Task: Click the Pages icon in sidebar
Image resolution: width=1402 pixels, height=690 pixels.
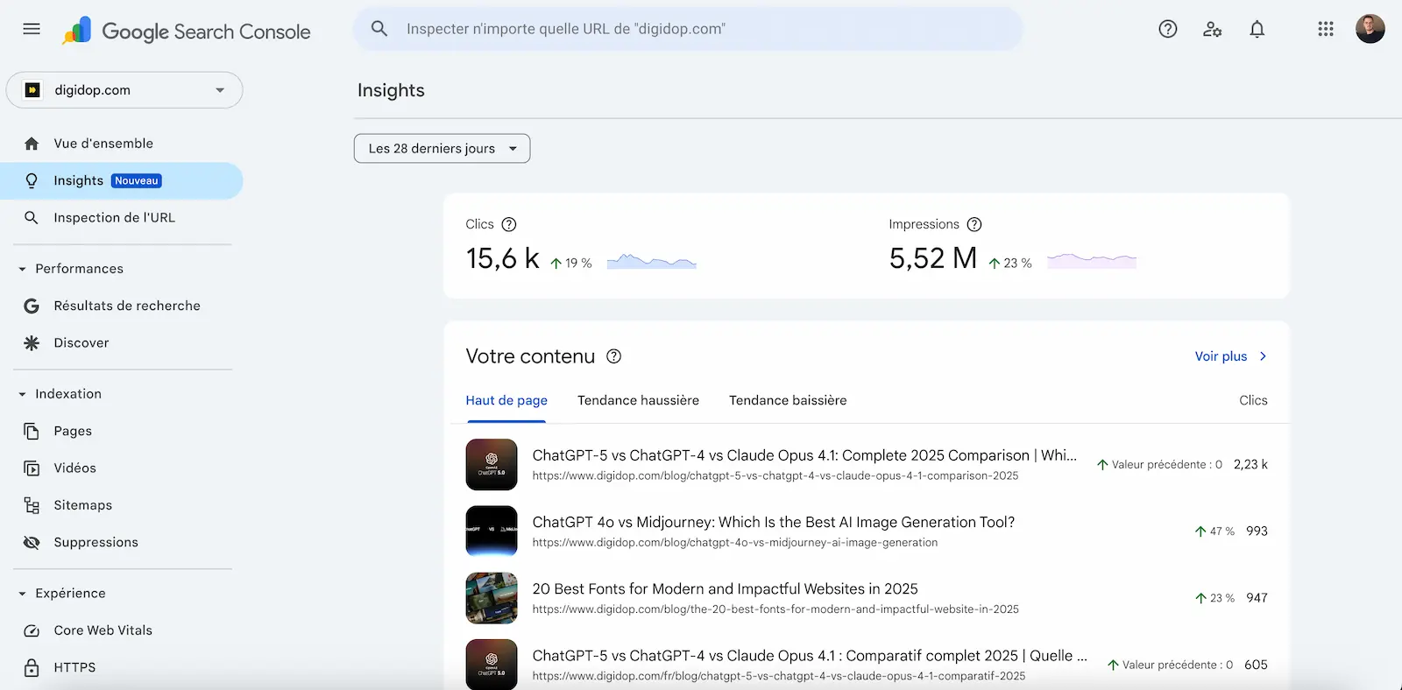Action: (32, 431)
